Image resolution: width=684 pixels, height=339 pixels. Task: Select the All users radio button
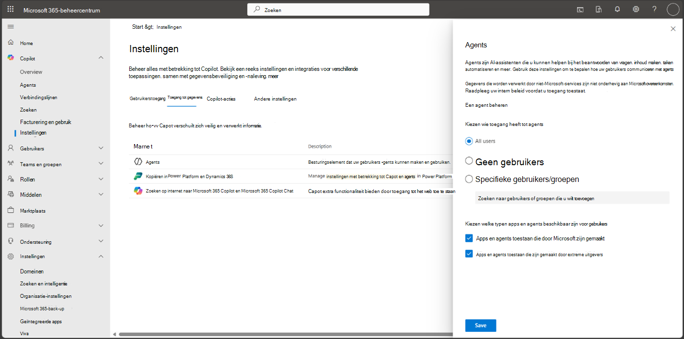tap(469, 141)
